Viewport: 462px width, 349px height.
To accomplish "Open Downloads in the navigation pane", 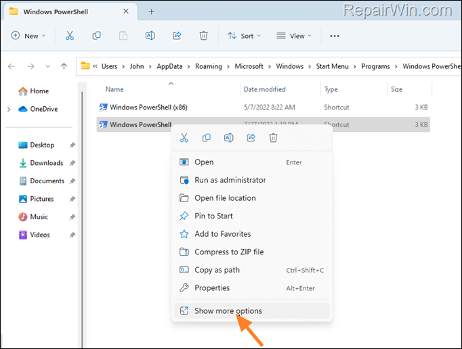I will [x=41, y=163].
